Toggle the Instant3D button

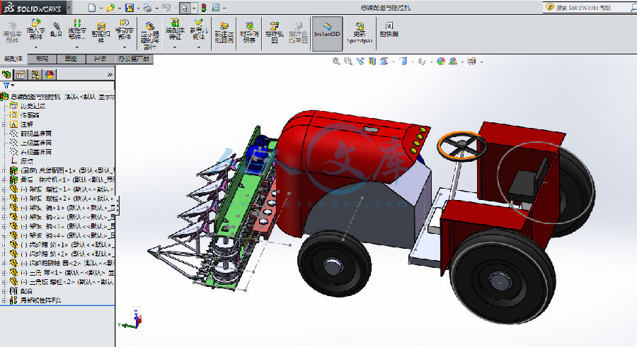click(x=327, y=34)
